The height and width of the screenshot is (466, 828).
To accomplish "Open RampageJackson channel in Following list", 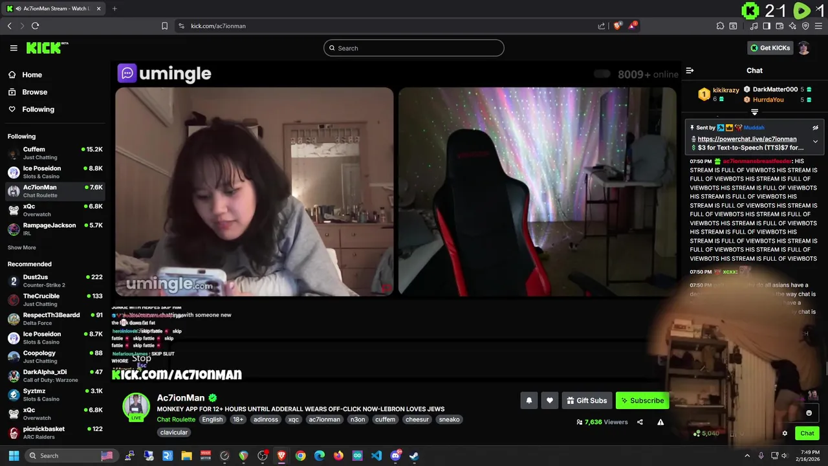I will pyautogui.click(x=55, y=229).
